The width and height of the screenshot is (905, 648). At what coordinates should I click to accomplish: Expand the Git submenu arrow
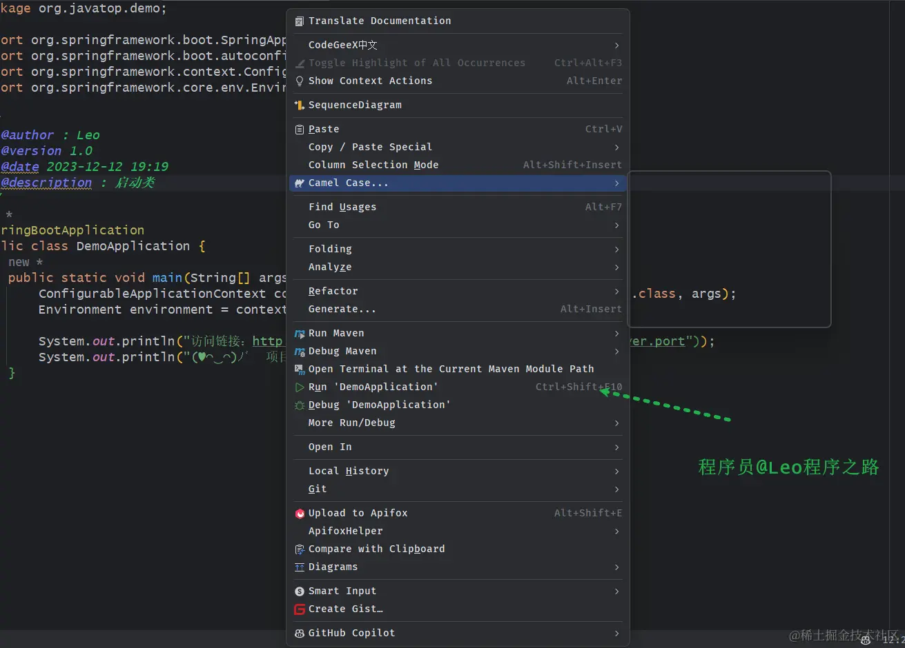pos(616,489)
